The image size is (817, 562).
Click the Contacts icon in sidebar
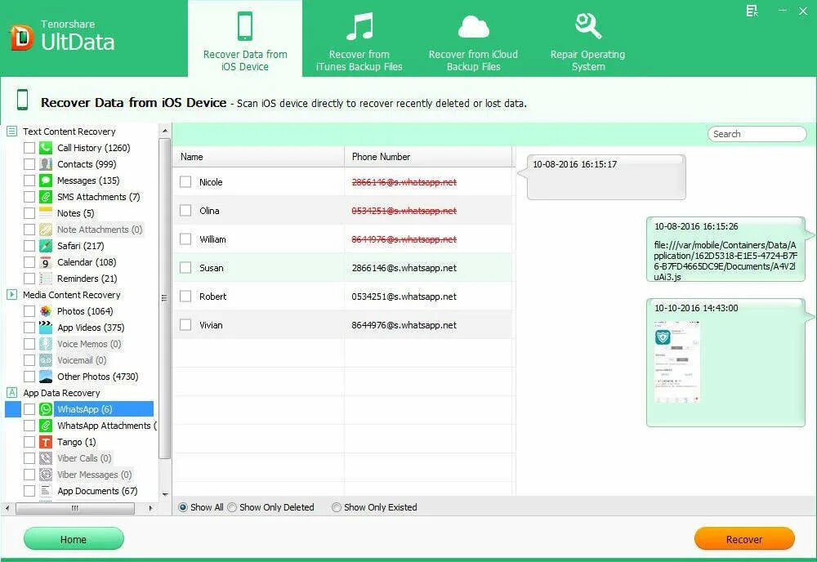(46, 164)
